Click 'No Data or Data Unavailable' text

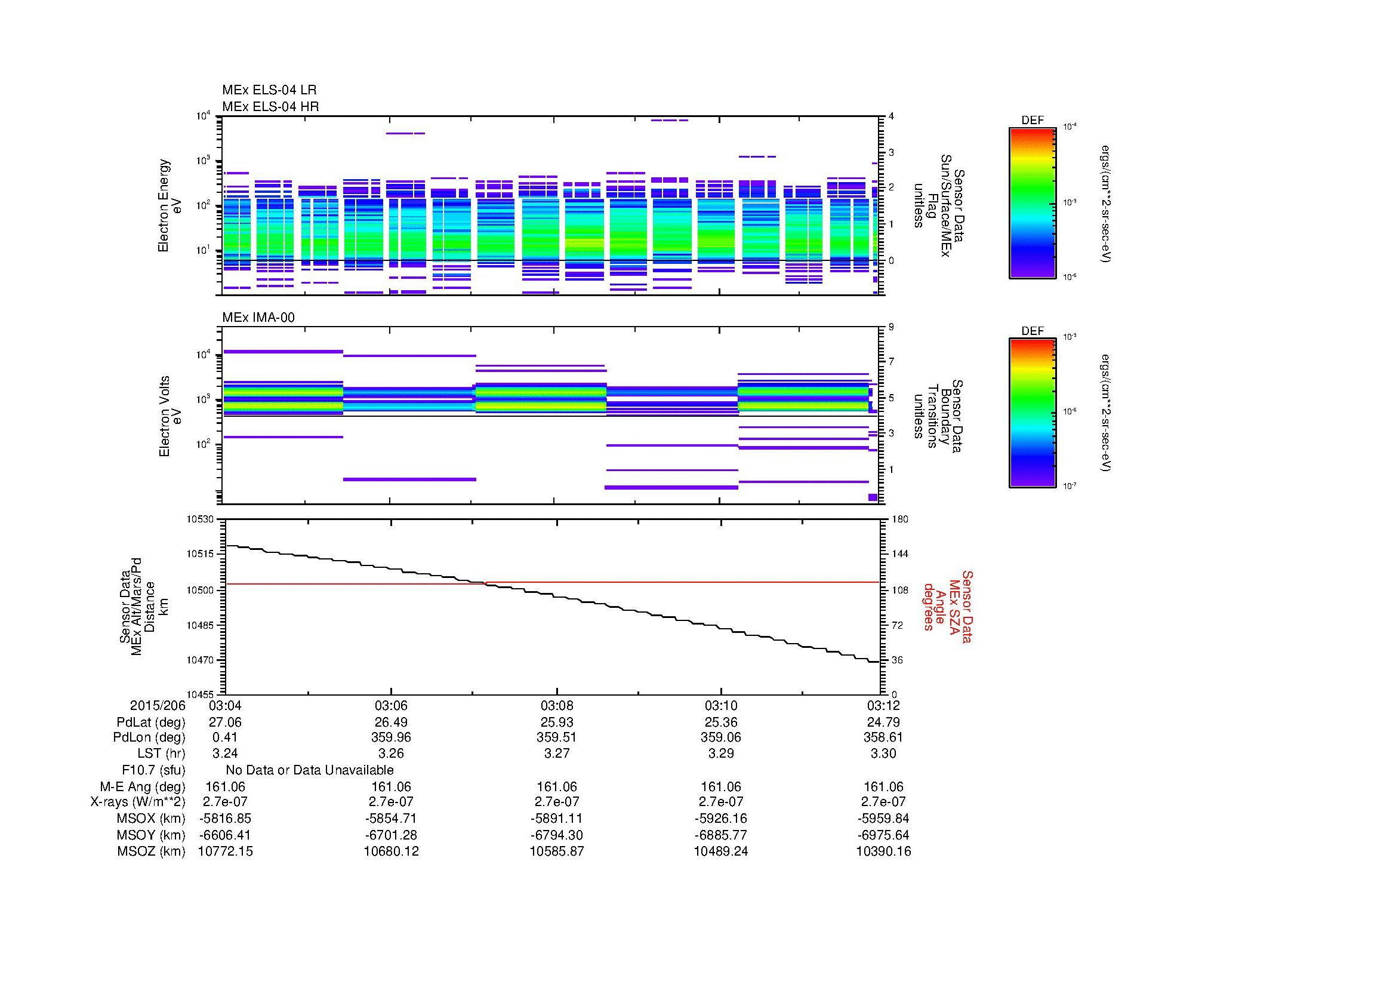310,770
